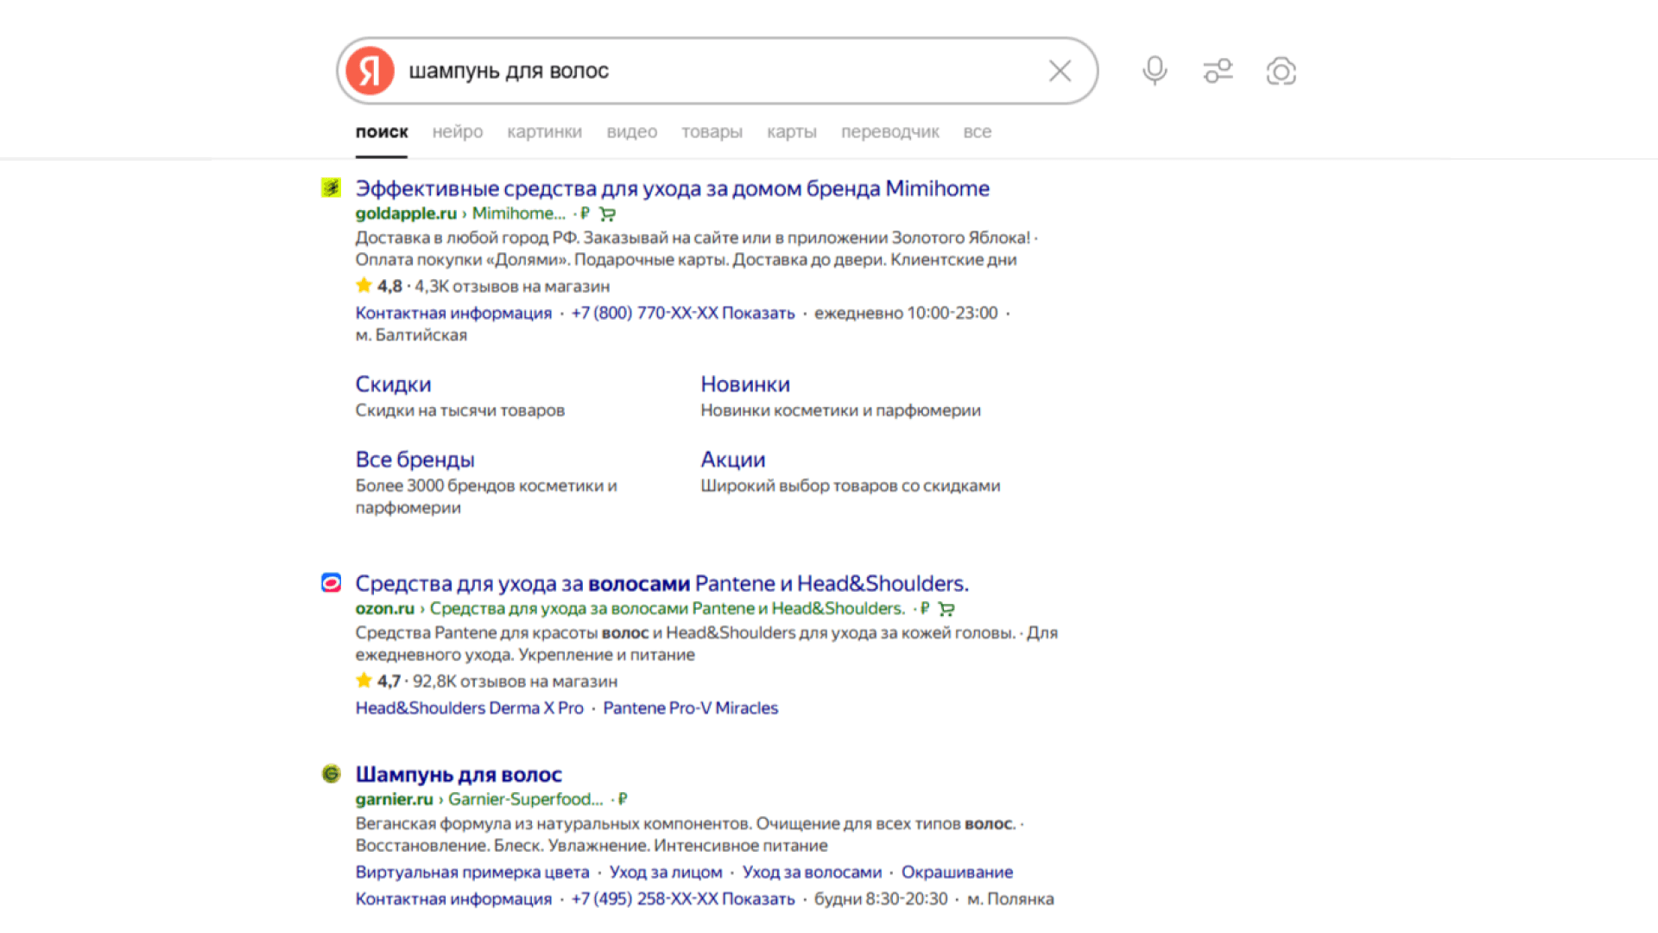
Task: Open Pantene Pro-V Miracles link
Action: (690, 708)
